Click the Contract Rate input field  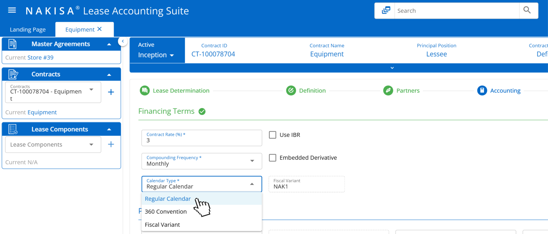pos(202,138)
